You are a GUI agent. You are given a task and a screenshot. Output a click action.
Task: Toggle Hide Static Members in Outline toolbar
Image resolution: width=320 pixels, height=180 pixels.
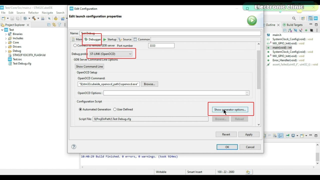pyautogui.click(x=301, y=30)
